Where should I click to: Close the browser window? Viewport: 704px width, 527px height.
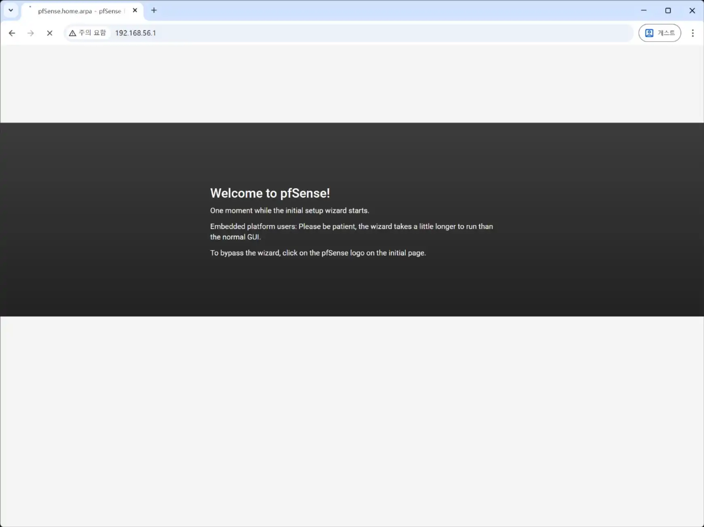pos(692,11)
